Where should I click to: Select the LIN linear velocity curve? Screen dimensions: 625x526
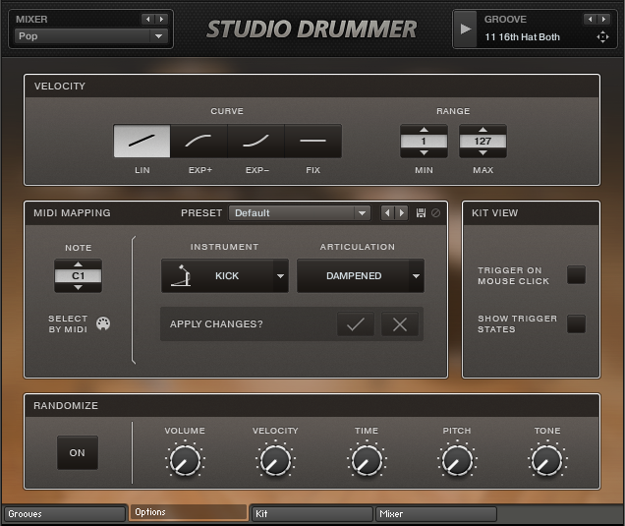[x=142, y=142]
